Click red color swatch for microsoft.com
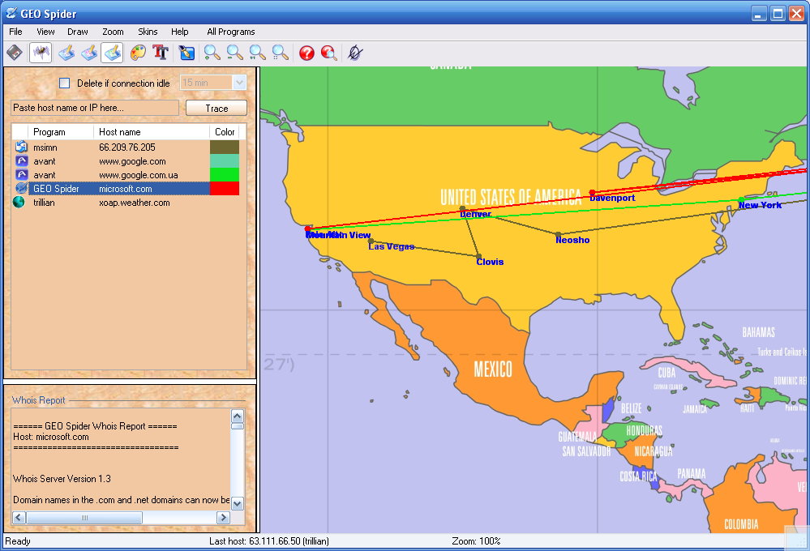The width and height of the screenshot is (810, 551). point(225,189)
